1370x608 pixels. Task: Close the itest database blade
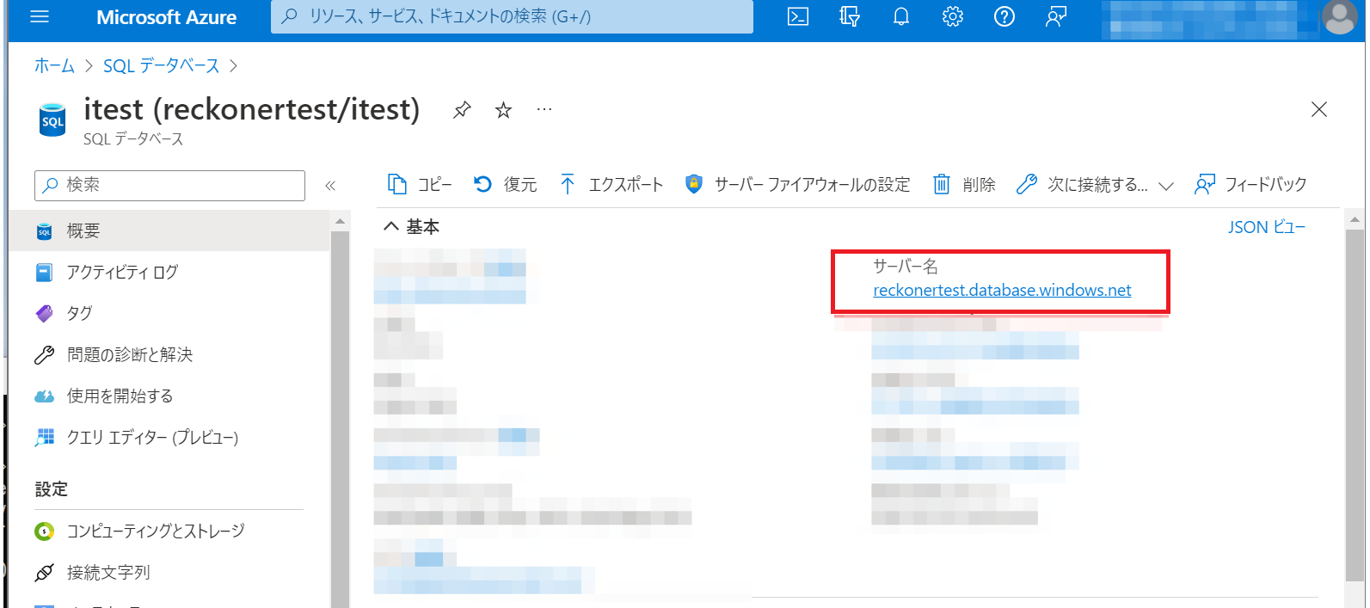[x=1318, y=109]
